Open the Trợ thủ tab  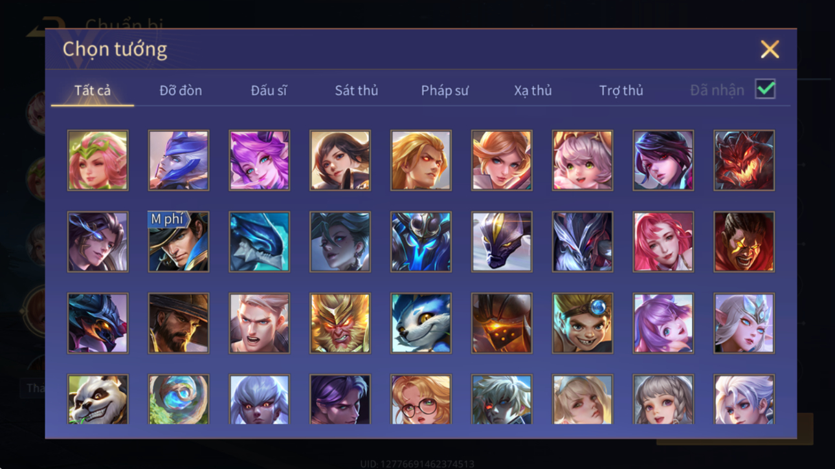click(x=621, y=91)
